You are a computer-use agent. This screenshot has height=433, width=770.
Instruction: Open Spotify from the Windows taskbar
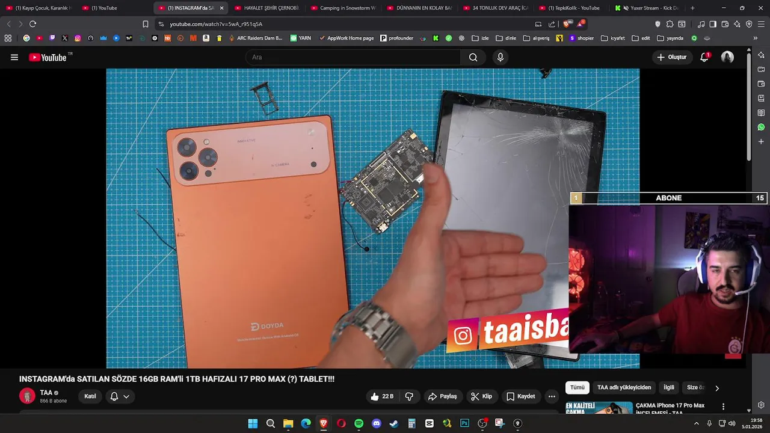coord(359,423)
